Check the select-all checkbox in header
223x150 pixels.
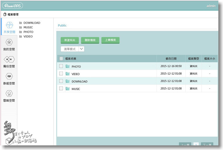(61, 58)
